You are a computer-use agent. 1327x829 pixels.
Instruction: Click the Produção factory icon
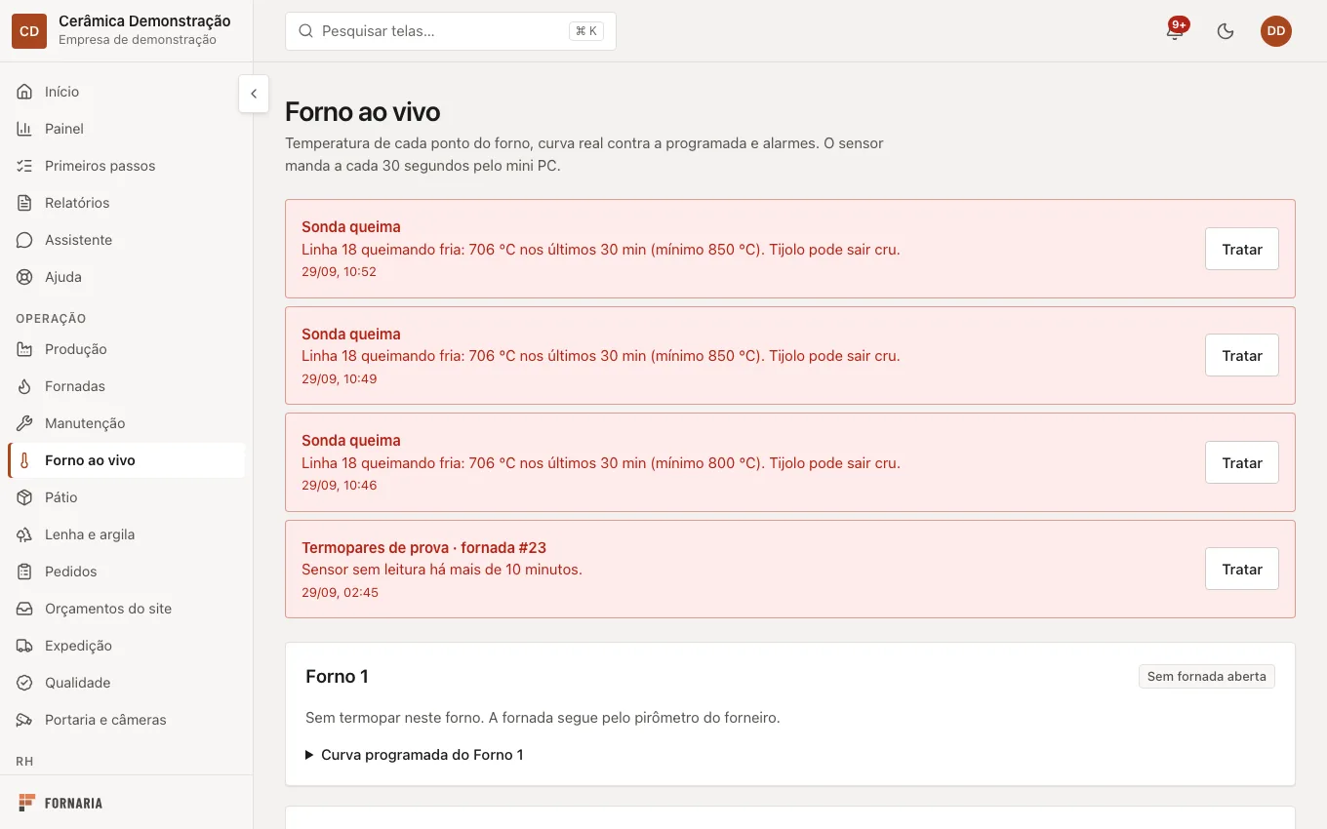tap(25, 349)
